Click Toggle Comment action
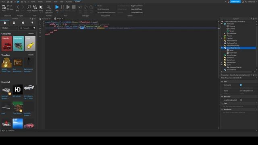Screen dimensions: 258x145 coord(137,6)
